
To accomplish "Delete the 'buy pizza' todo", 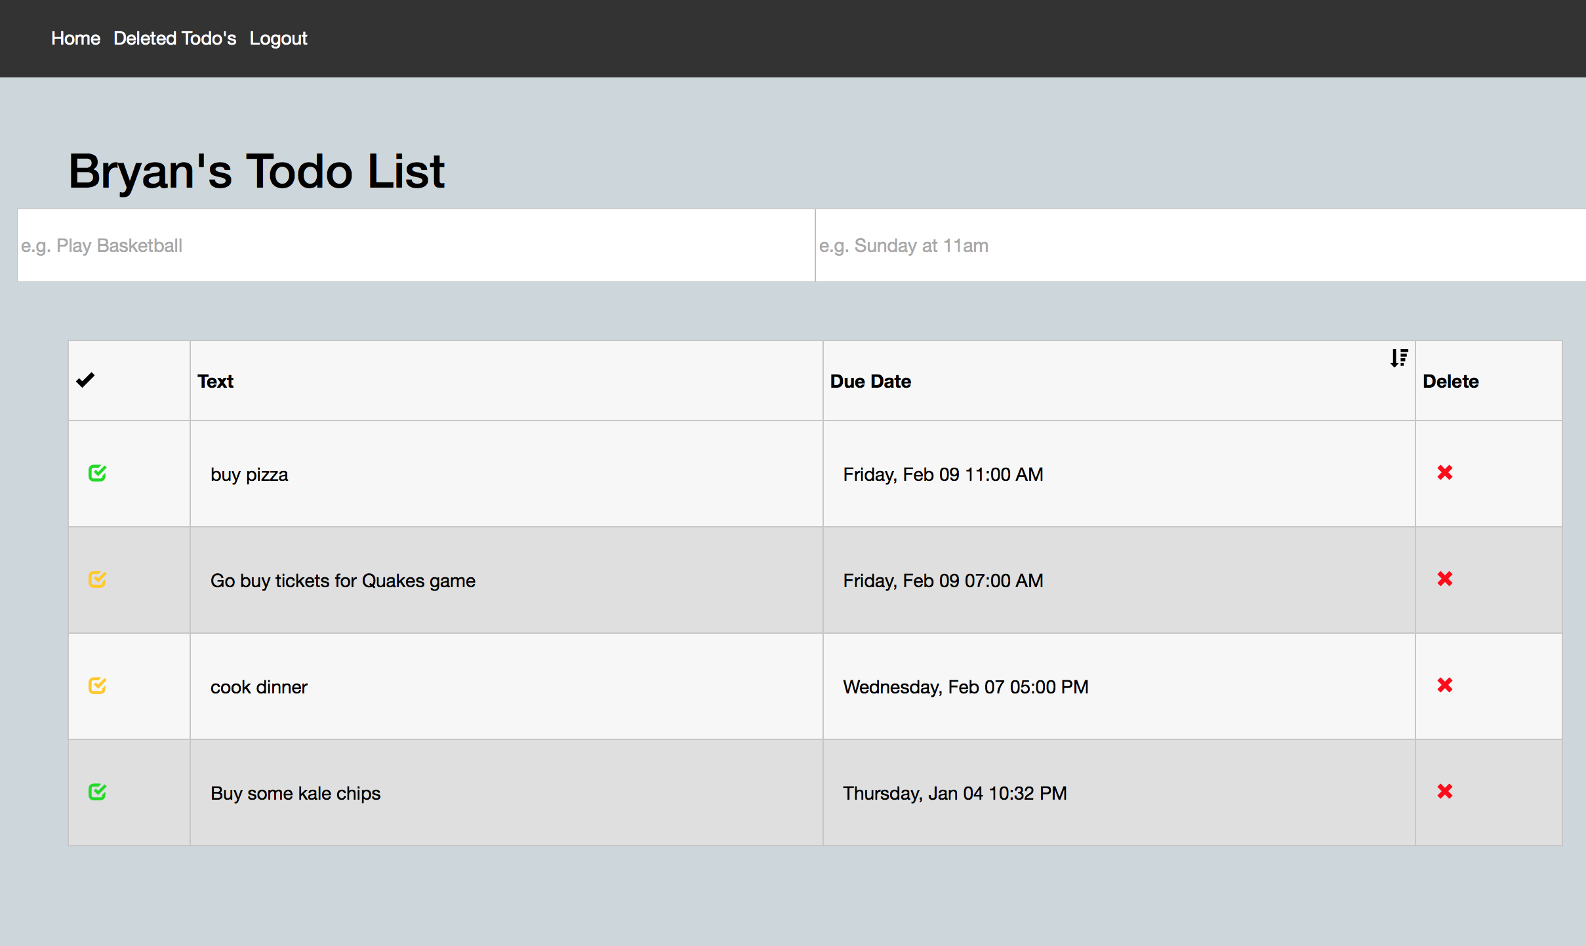I will [x=1444, y=473].
